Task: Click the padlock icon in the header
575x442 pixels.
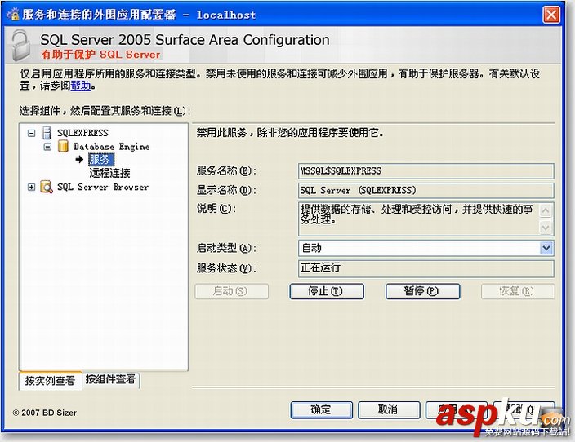Action: 20,46
